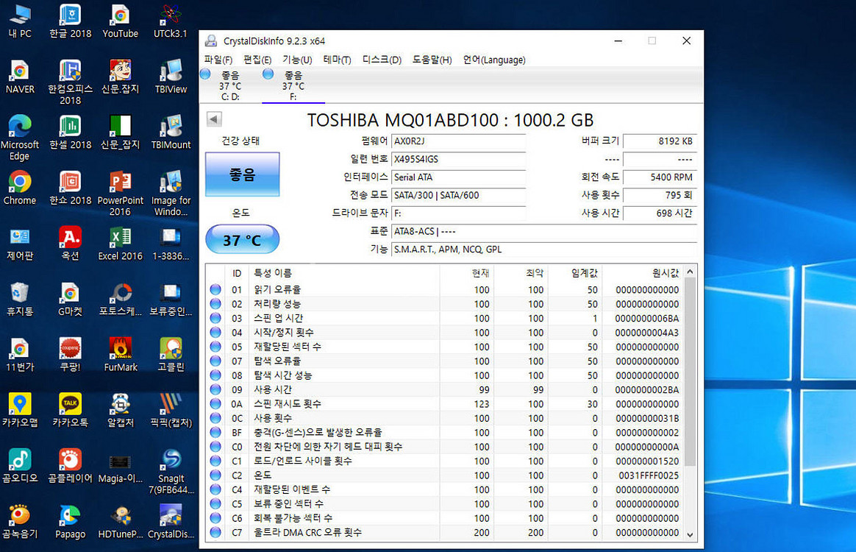The image size is (856, 552).
Task: Select the BF 충격(G-센스) error row
Action: tap(444, 432)
